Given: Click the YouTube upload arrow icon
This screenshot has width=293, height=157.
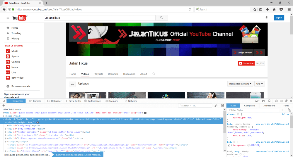Looking at the screenshot, I should [x=267, y=18].
